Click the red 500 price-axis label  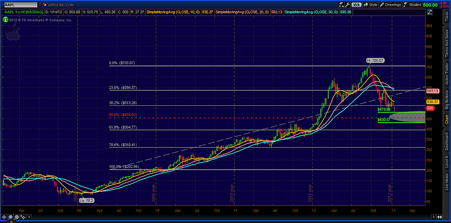(x=430, y=108)
